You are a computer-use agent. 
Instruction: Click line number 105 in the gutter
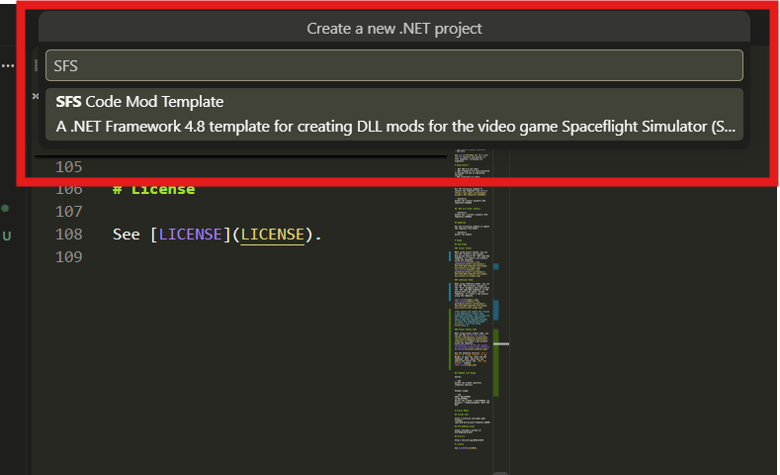pyautogui.click(x=68, y=167)
